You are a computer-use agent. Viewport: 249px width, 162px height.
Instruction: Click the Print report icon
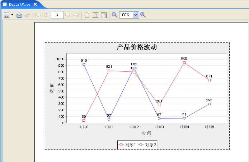[19, 15]
